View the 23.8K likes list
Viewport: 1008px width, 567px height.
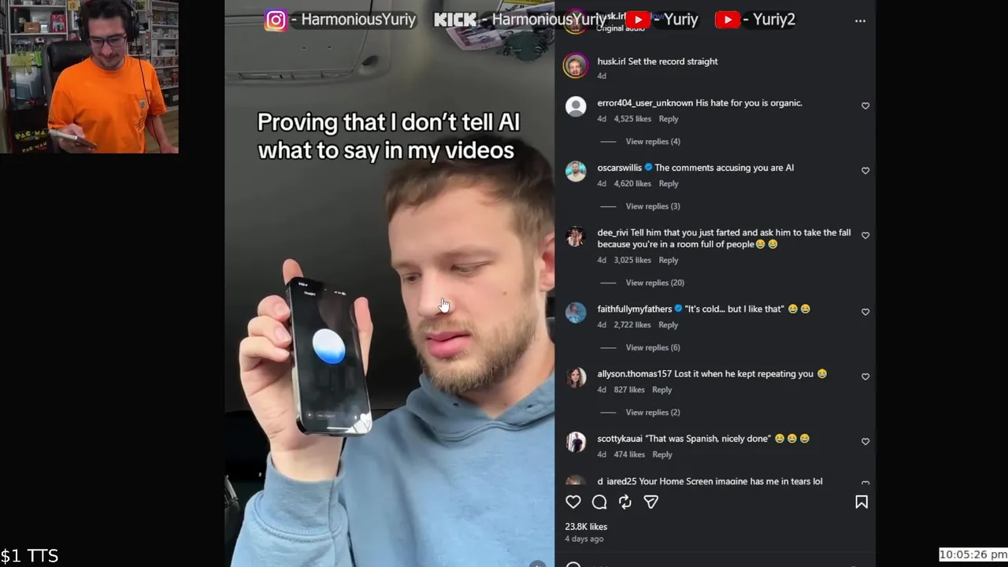(x=586, y=527)
